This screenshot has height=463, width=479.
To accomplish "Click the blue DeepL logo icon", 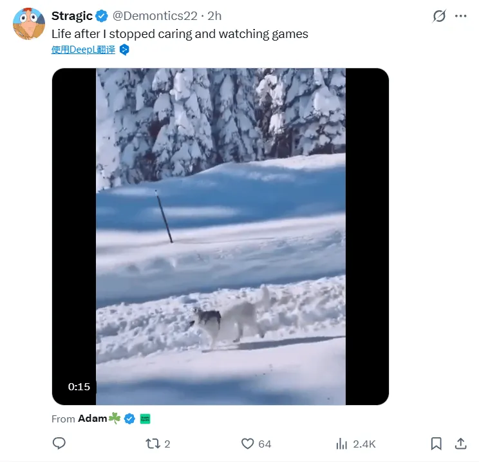I will point(125,50).
